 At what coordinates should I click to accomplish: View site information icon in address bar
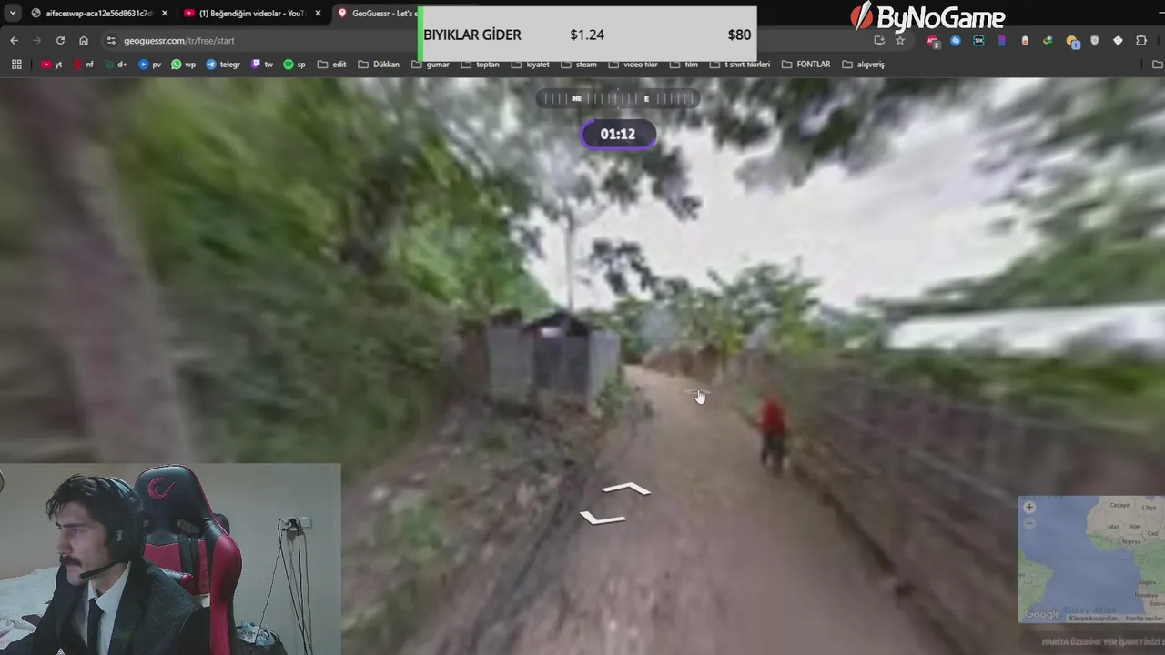coord(111,40)
